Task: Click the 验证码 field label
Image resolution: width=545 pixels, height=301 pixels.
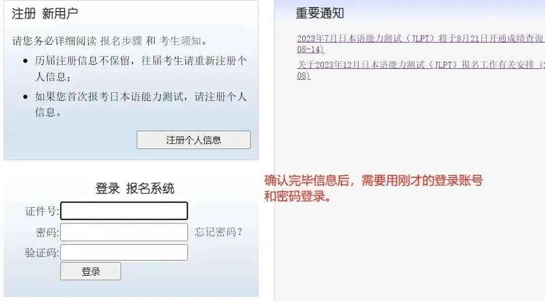Action: coord(42,253)
